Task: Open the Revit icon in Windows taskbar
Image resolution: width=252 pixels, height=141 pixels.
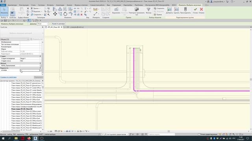Action: pos(35,138)
